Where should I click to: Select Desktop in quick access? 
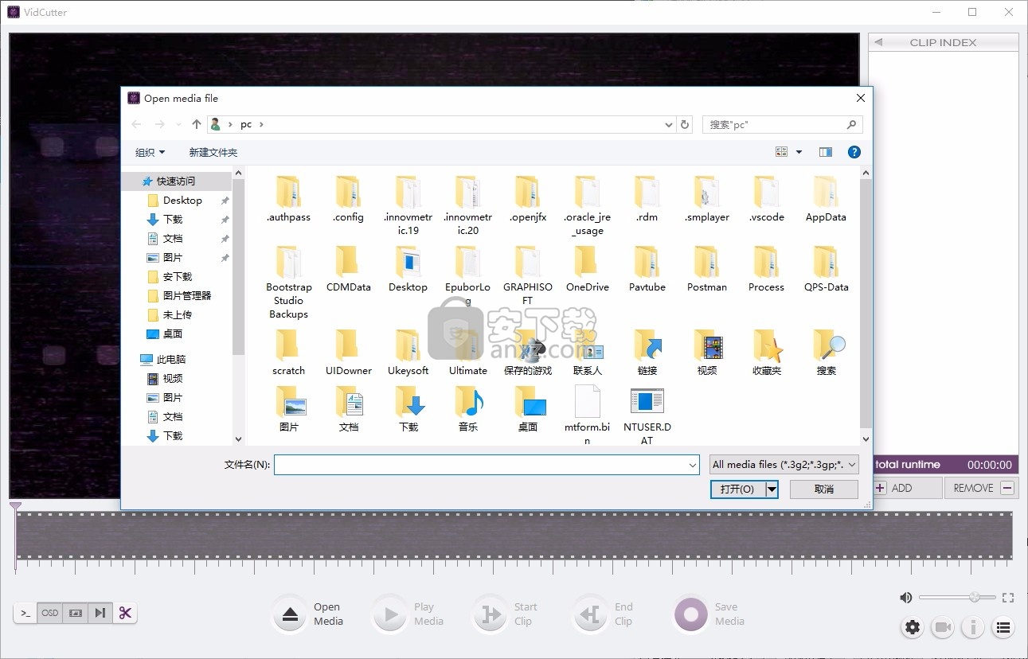[182, 201]
